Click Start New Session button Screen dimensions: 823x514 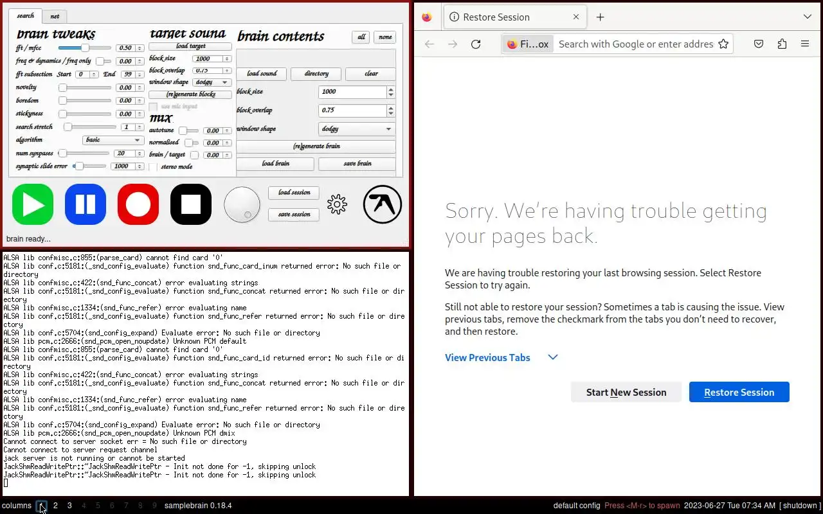pos(626,392)
